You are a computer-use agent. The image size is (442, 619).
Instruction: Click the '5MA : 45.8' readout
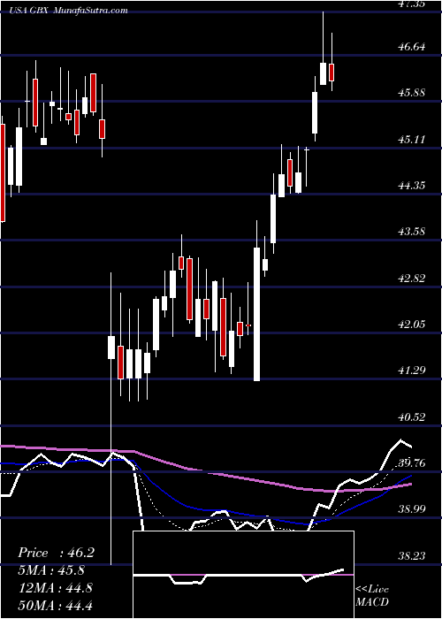click(x=53, y=570)
